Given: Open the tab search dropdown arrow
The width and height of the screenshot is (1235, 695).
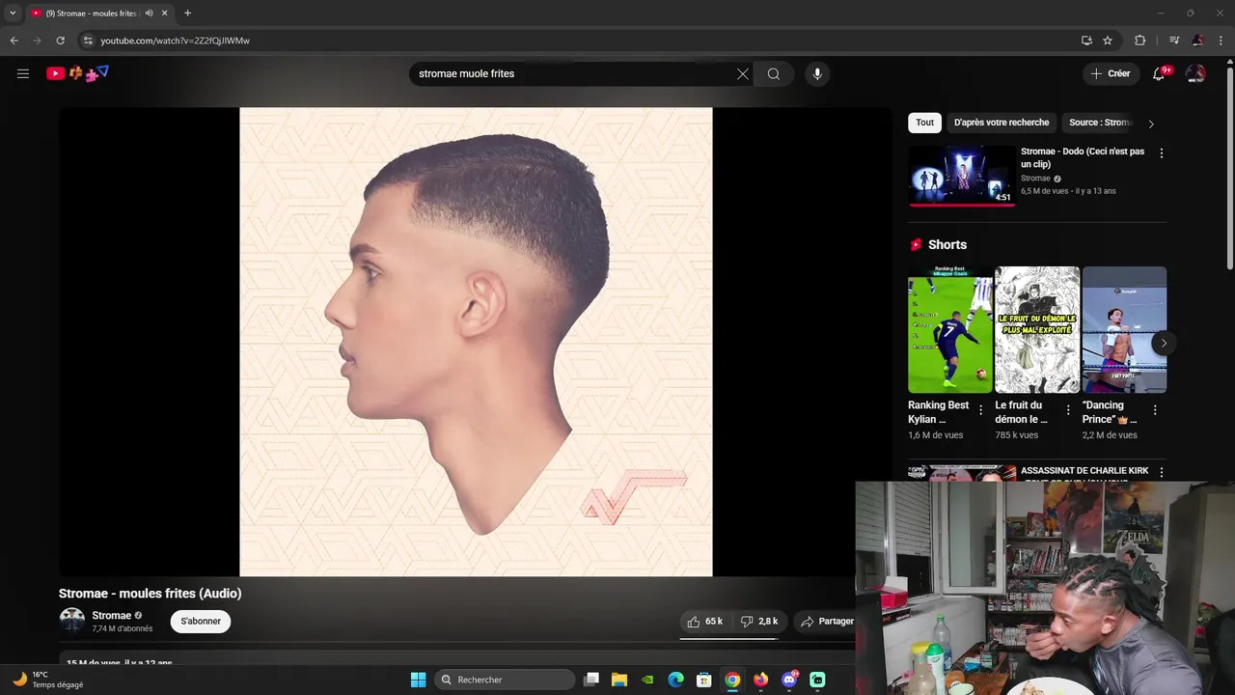Looking at the screenshot, I should pyautogui.click(x=13, y=14).
